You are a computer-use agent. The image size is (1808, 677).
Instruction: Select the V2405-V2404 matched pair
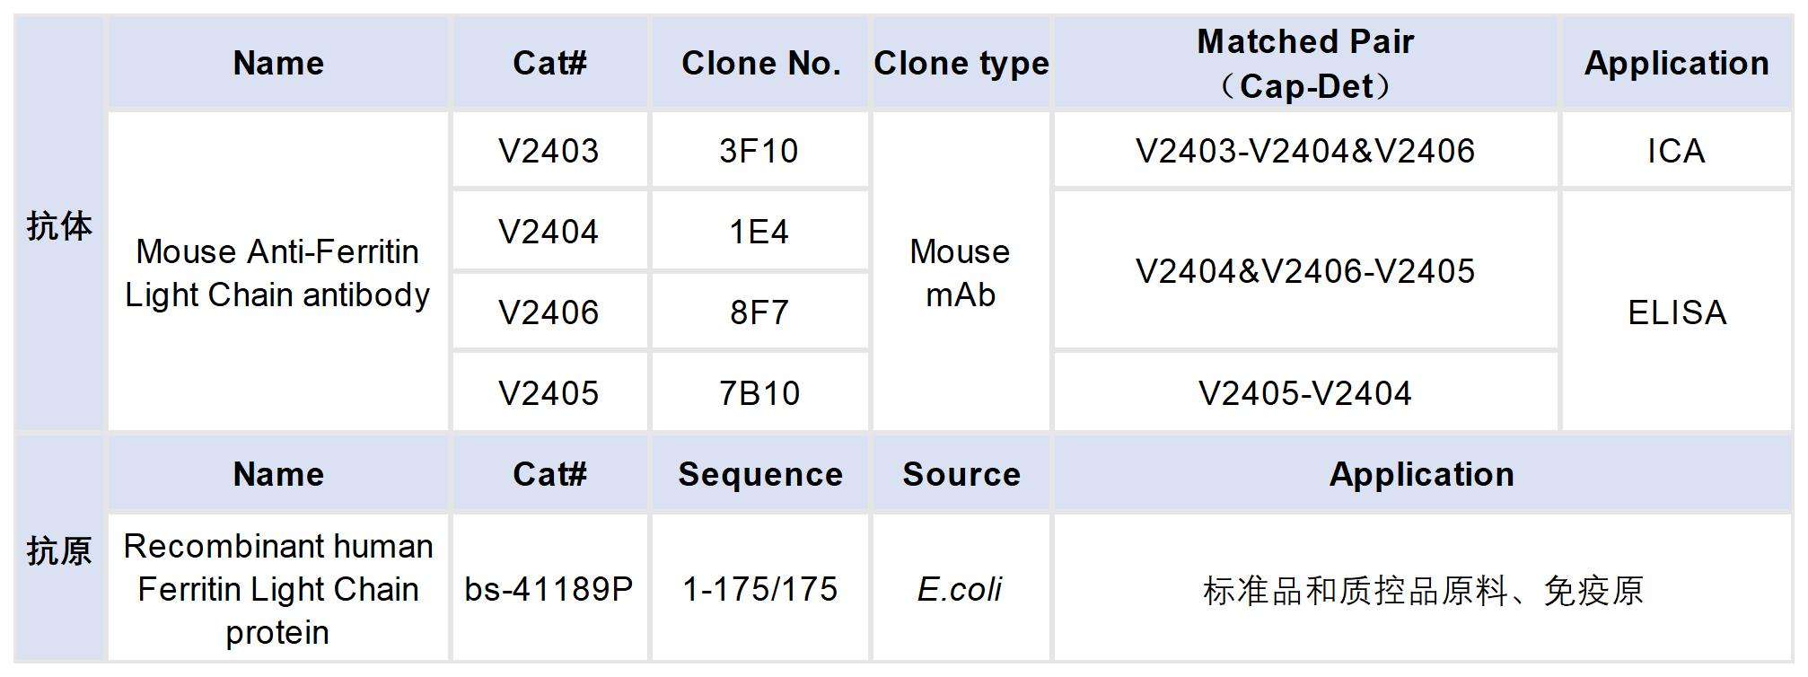point(1304,393)
